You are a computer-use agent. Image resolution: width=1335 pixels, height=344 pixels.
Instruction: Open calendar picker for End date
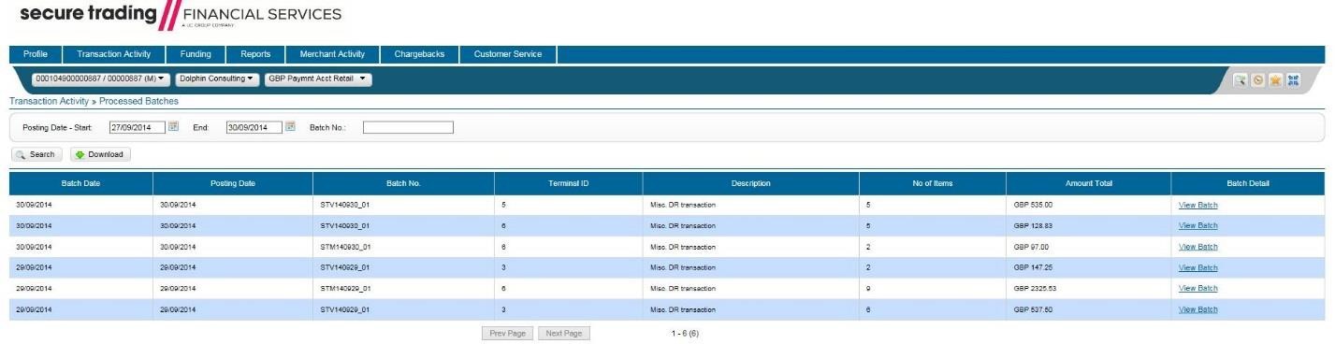[290, 127]
